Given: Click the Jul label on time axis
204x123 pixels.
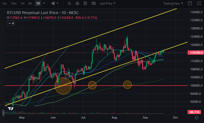Looking at the screenshot, I should tap(83, 118).
